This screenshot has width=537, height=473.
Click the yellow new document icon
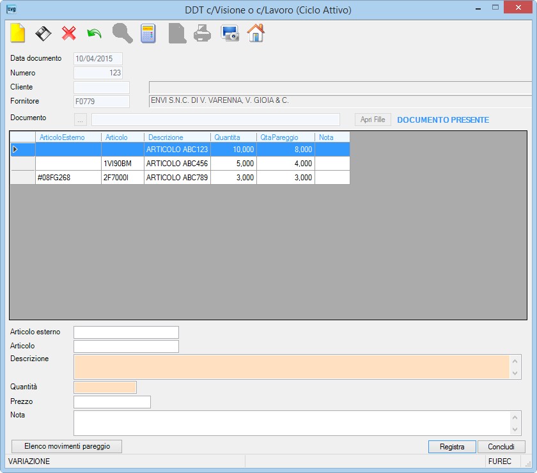(x=17, y=33)
